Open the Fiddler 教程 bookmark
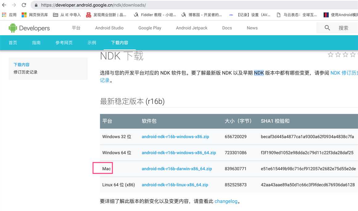Screen dimensions: 358x211 [x=155, y=14]
